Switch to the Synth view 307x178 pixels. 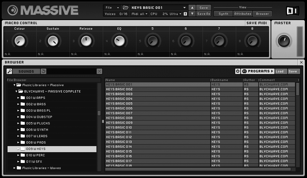(223, 14)
